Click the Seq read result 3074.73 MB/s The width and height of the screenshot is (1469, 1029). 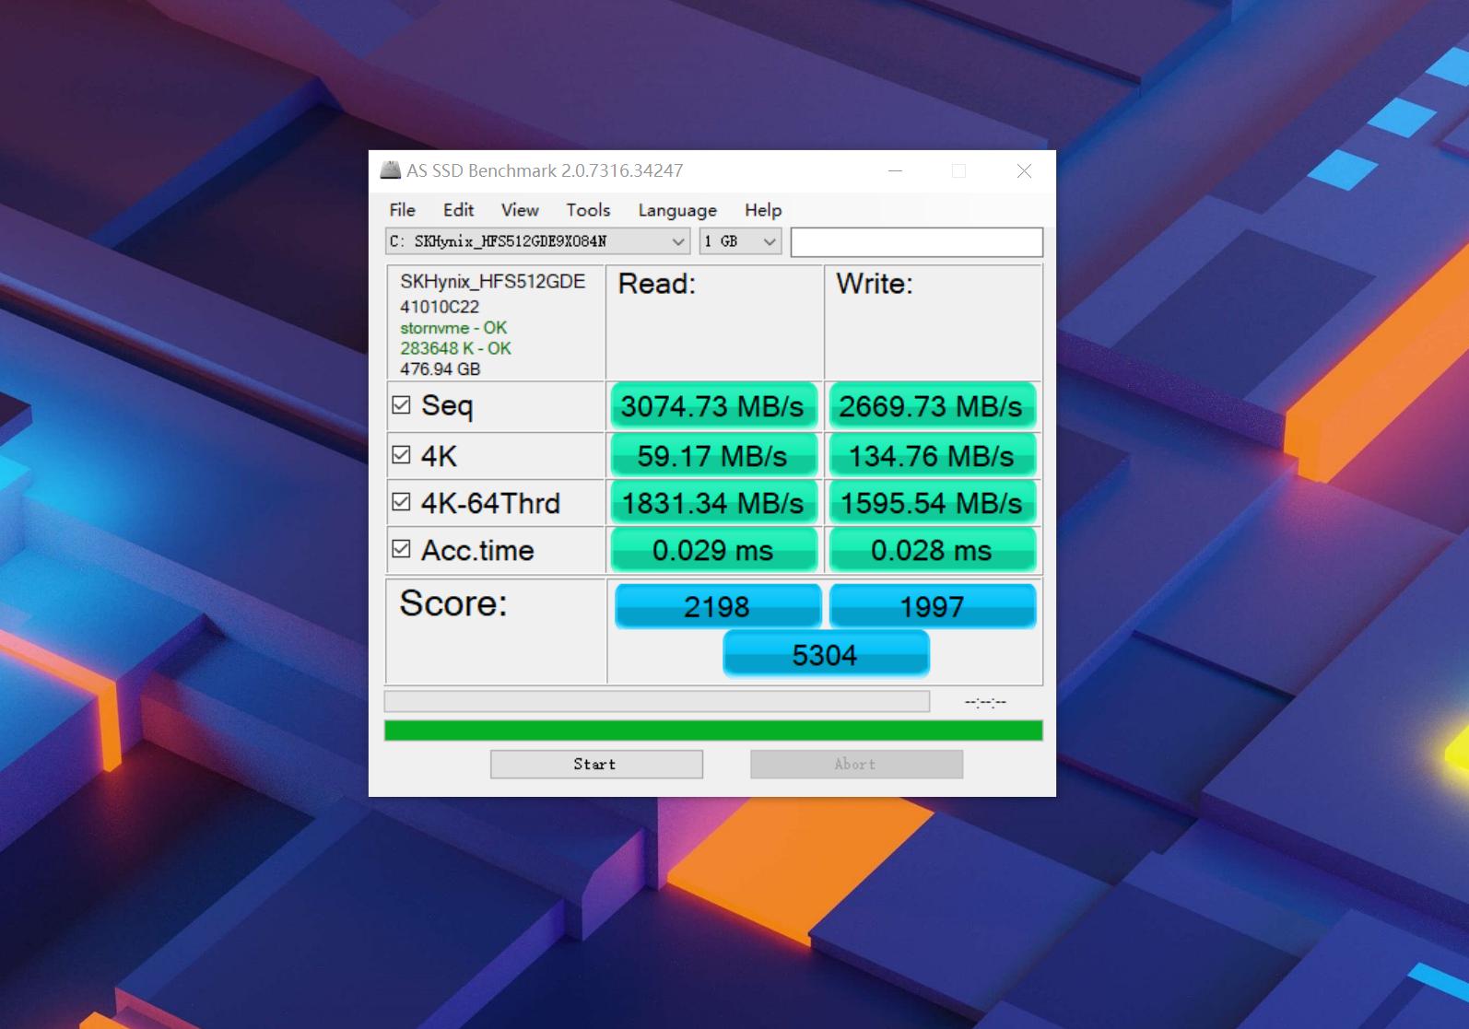point(712,406)
